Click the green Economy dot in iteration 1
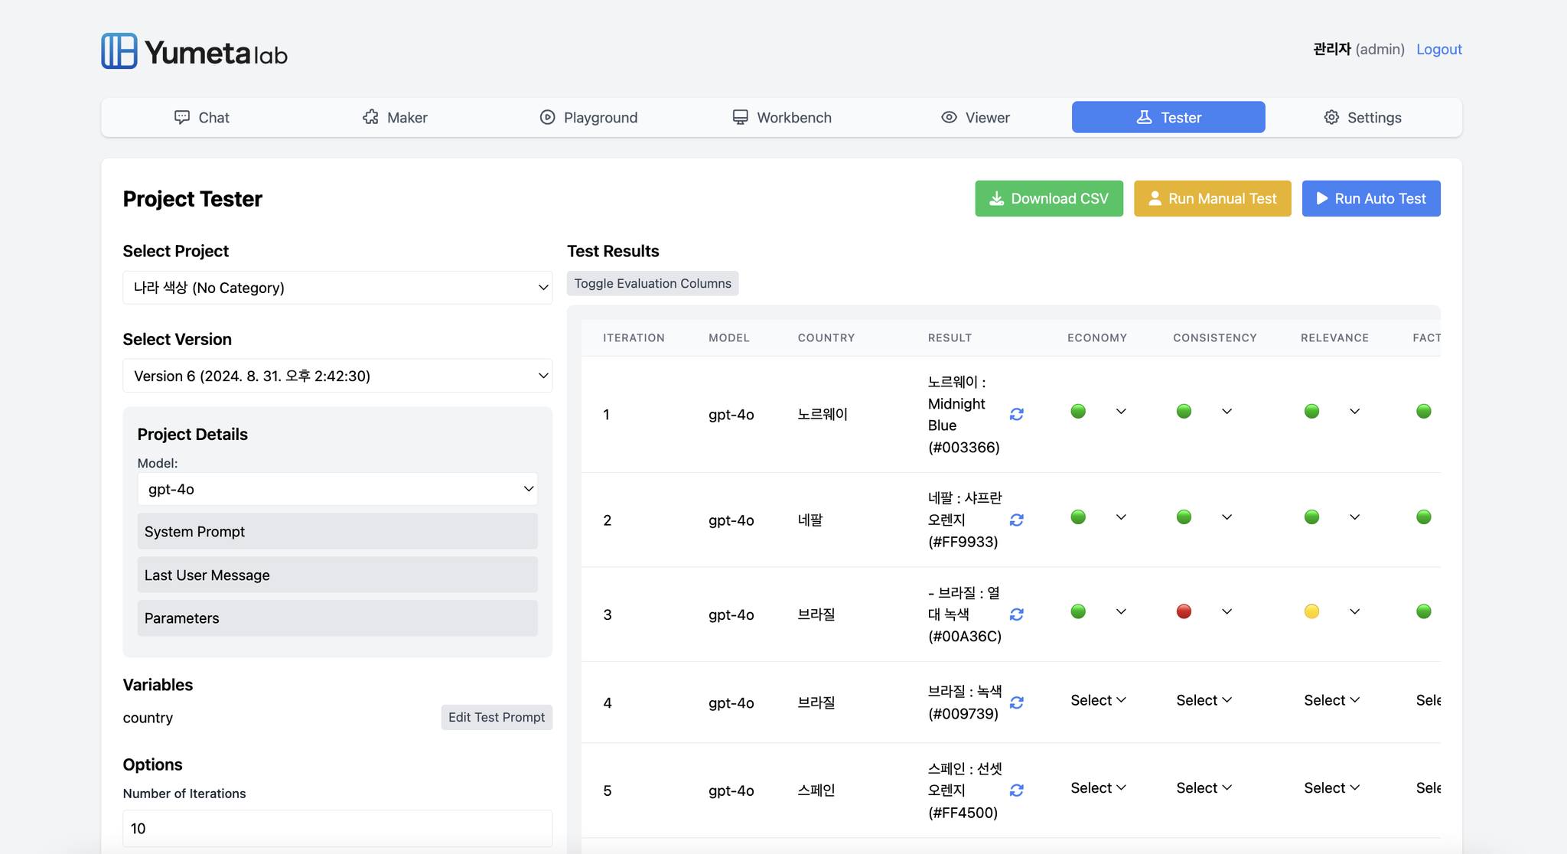This screenshot has height=854, width=1567. (x=1078, y=412)
